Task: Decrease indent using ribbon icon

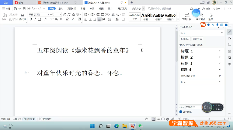Action: tap(98, 15)
